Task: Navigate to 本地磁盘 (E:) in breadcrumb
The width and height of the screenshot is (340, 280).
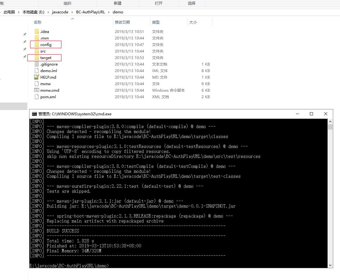Action: tap(34, 12)
